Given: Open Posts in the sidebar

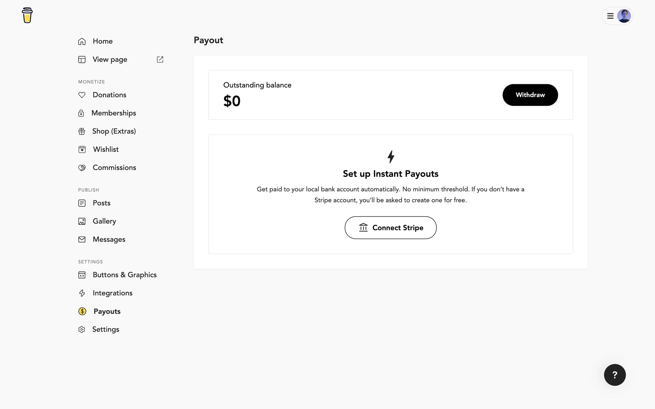Looking at the screenshot, I should tap(101, 203).
